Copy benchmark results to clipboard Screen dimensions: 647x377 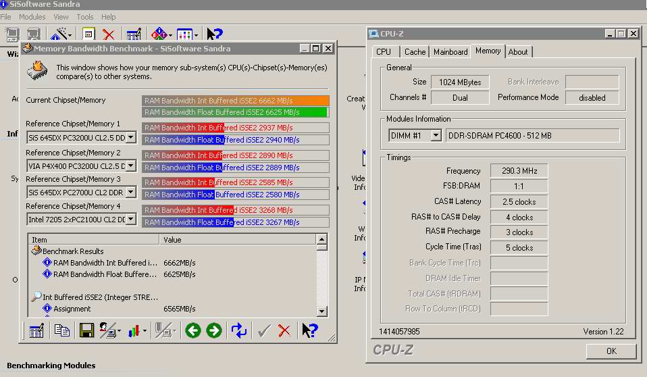click(62, 330)
